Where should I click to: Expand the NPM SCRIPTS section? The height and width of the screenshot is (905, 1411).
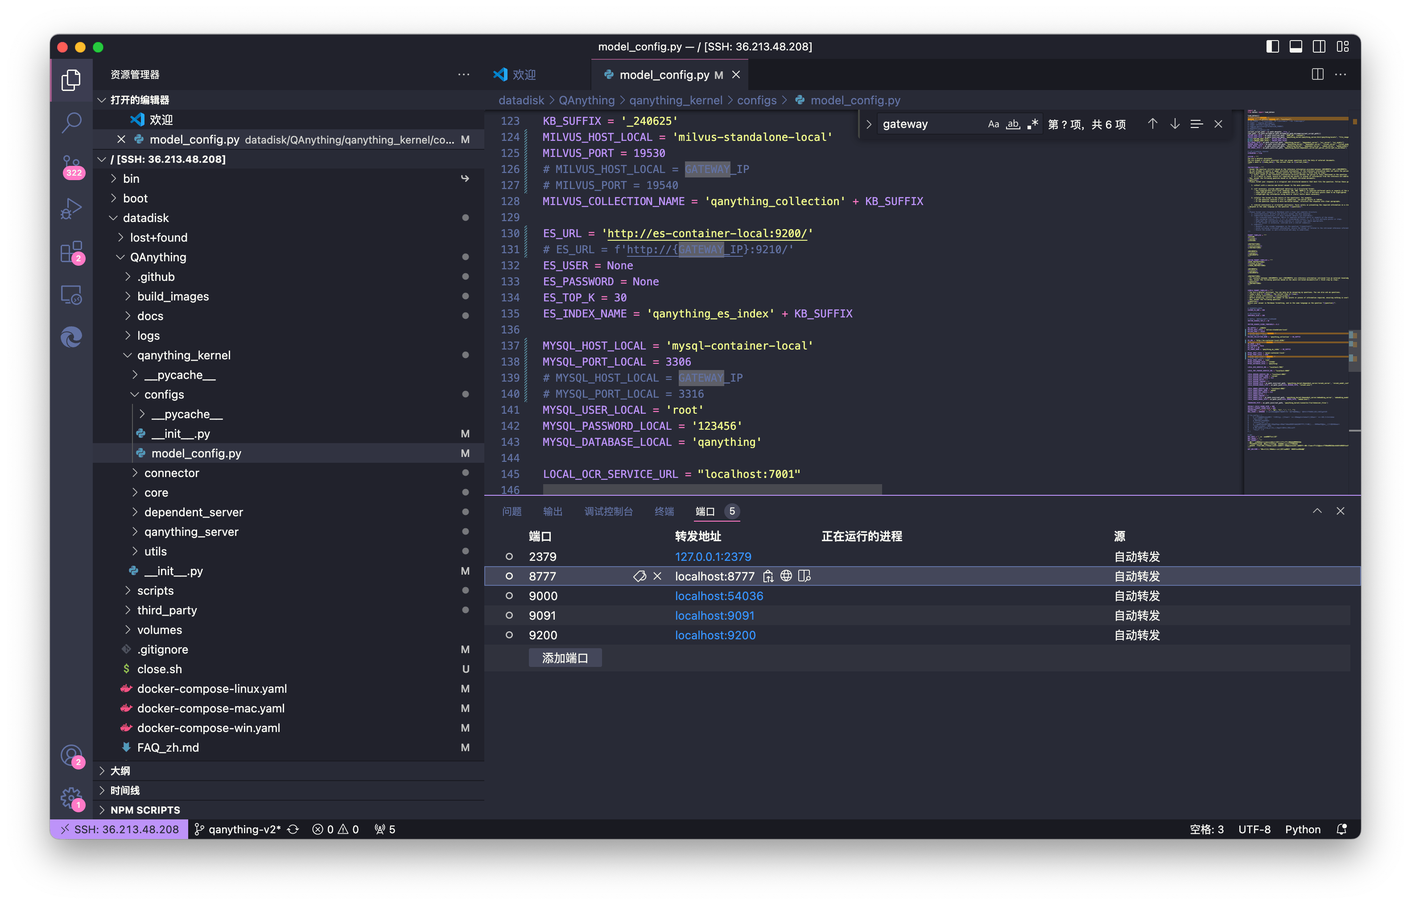tap(102, 810)
